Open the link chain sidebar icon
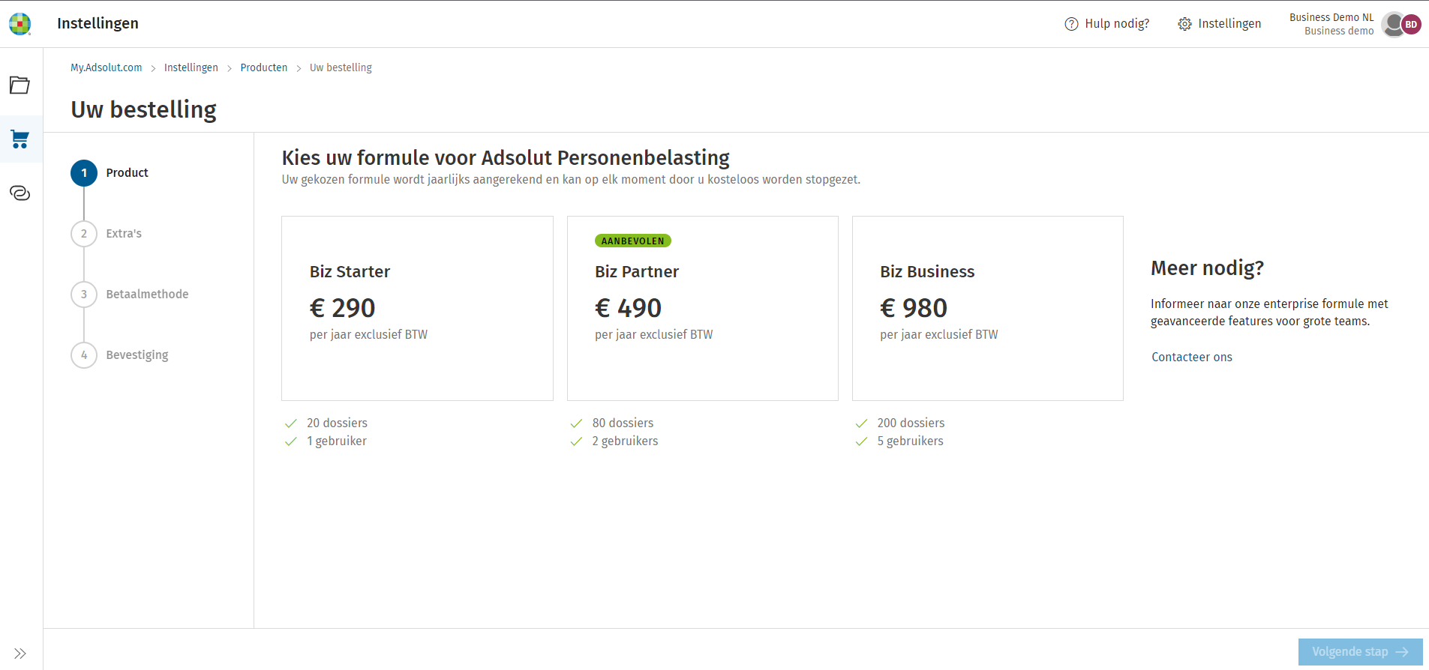1429x670 pixels. (x=20, y=193)
